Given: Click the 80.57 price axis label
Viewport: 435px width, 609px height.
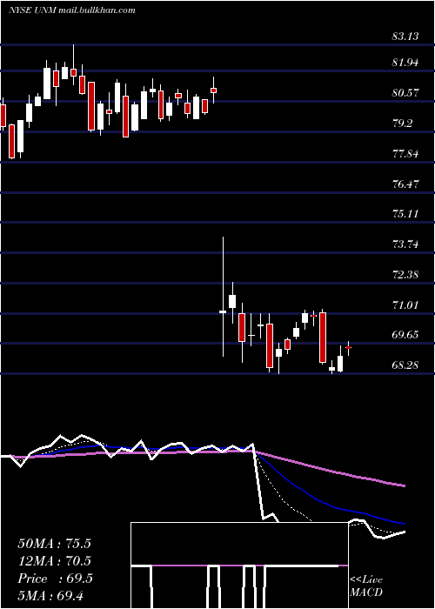Looking at the screenshot, I should [x=405, y=92].
